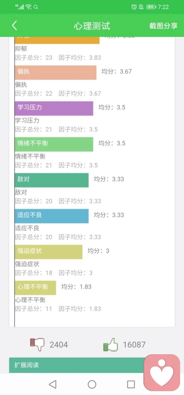Select the blue 适应不良 bar
The height and width of the screenshot is (395, 184).
point(51,216)
